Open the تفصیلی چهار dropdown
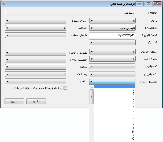The image size is (163, 142). [x=36, y=53]
